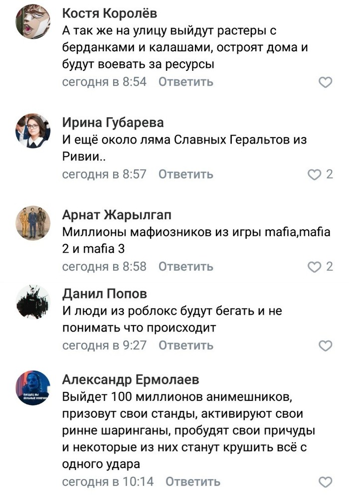Open Александр Ермолаев's profile picture
The height and width of the screenshot is (499, 349).
tap(33, 388)
